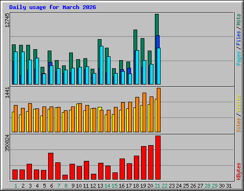Select day 20 on the x-axis
244x191 pixels.
point(150,186)
